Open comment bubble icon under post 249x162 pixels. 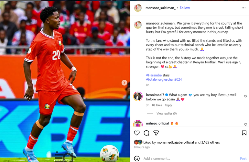click(x=146, y=133)
